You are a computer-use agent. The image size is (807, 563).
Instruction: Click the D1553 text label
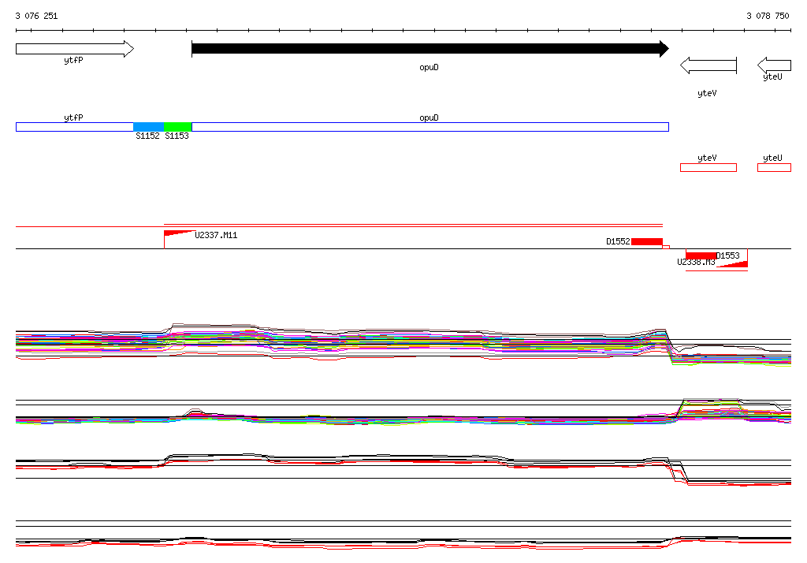click(x=727, y=255)
